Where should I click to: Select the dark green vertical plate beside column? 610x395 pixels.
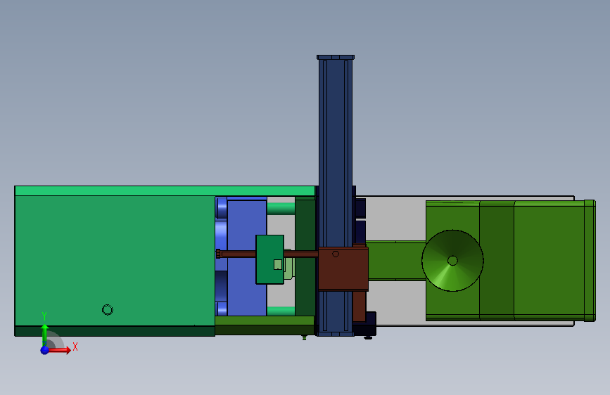tap(305, 257)
